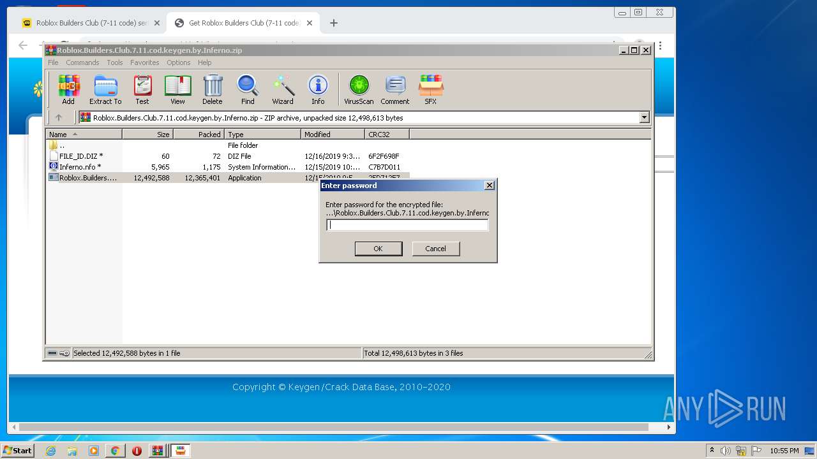Go up one folder level arrow
The width and height of the screenshot is (817, 459).
[59, 117]
